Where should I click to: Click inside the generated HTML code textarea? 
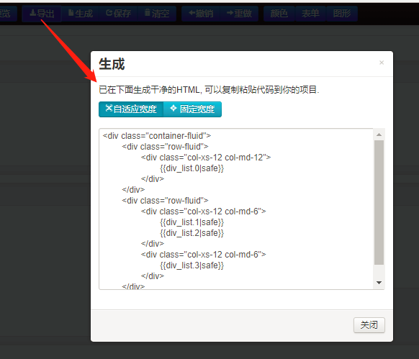236,209
